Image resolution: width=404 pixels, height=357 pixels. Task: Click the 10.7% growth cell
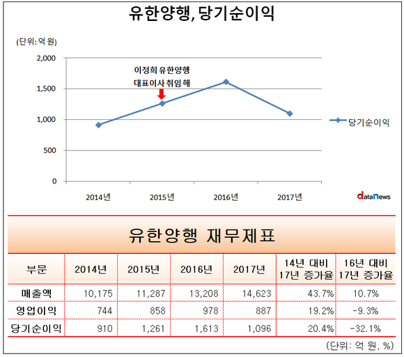(x=366, y=294)
